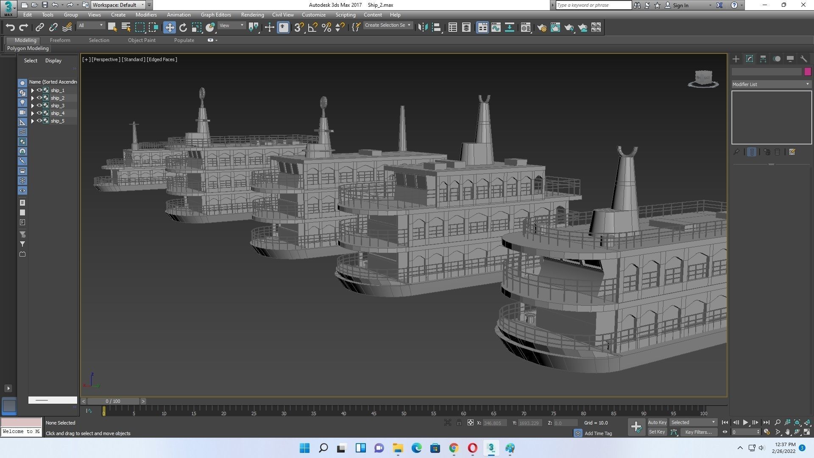This screenshot has height=458, width=814.
Task: Click the keyword search input field
Action: 594,5
